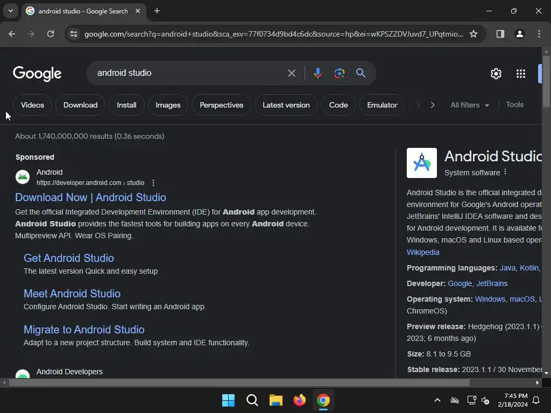Select the Perspectives filter chip
The image size is (551, 413).
221,105
